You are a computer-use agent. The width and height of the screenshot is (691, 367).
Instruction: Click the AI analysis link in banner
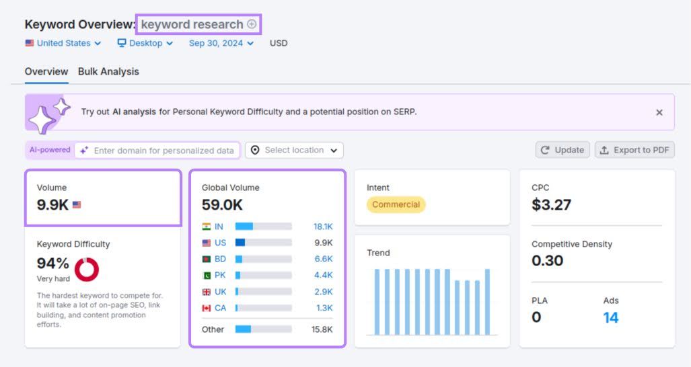(134, 112)
